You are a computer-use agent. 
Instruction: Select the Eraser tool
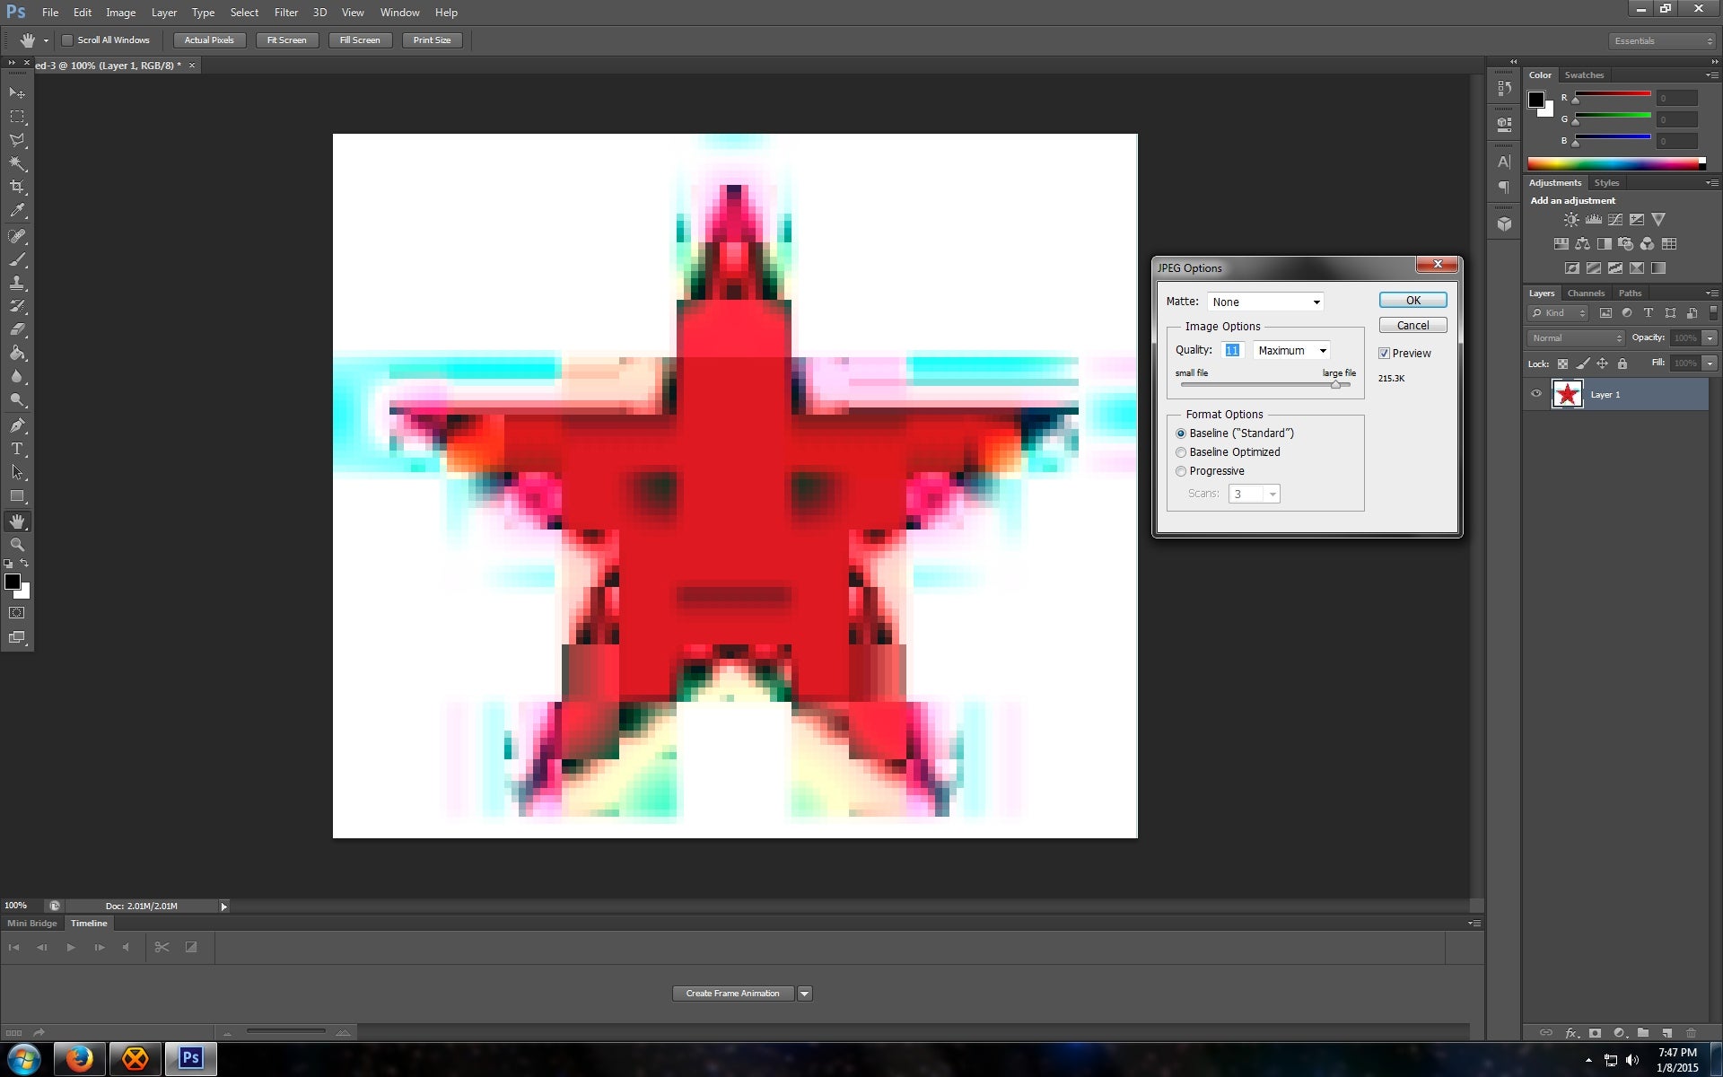17,329
